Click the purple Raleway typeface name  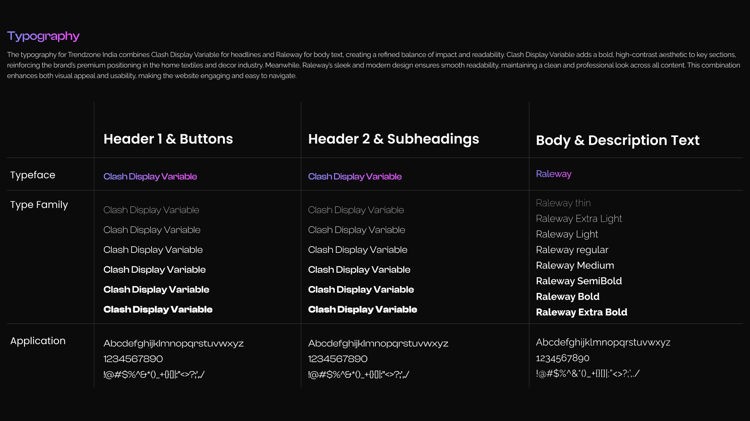click(x=554, y=174)
